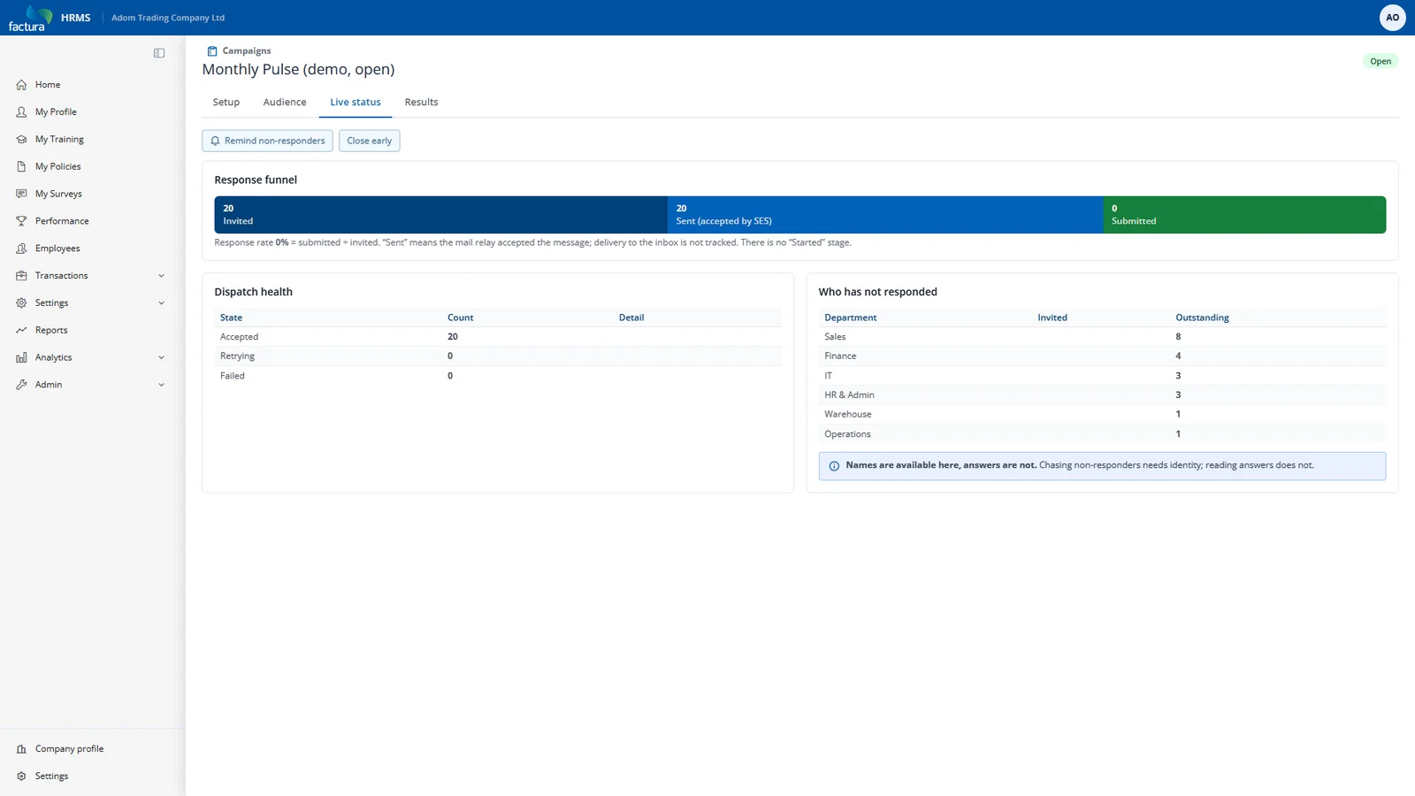Click the Performance trophy icon
This screenshot has width=1415, height=796.
[21, 221]
